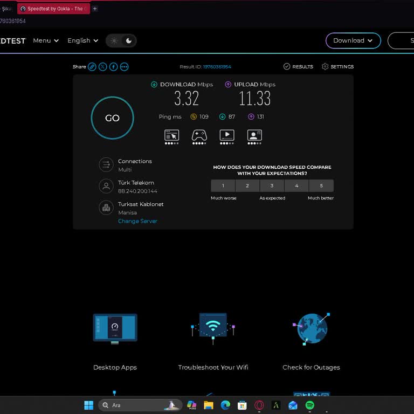The height and width of the screenshot is (414, 414).
Task: Open the Check for Outages globe illustration
Action: coord(312,329)
